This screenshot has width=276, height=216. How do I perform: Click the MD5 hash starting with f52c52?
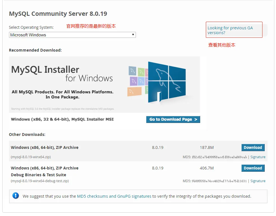(x=219, y=157)
